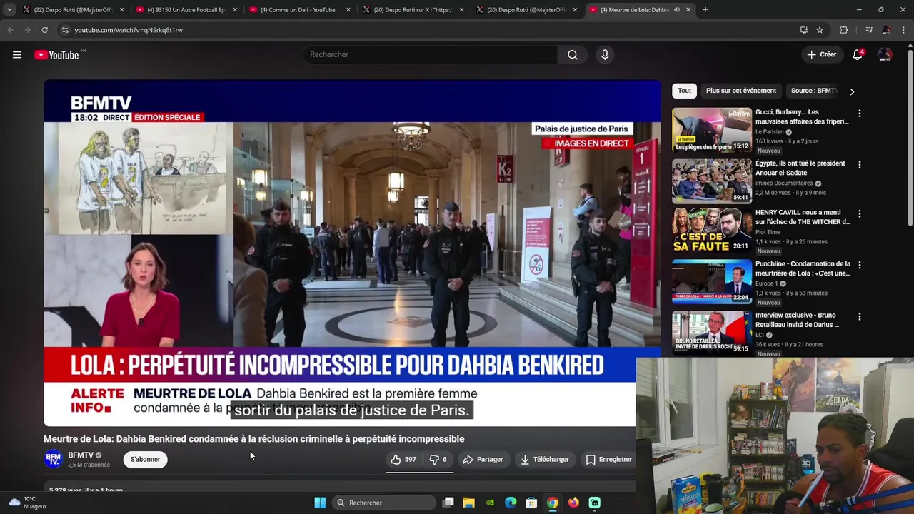
Task: Mute the tab via its speaker icon
Action: pos(676,10)
